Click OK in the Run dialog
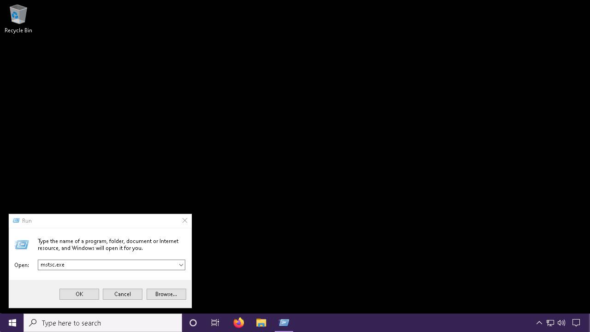The width and height of the screenshot is (590, 332). (x=79, y=294)
